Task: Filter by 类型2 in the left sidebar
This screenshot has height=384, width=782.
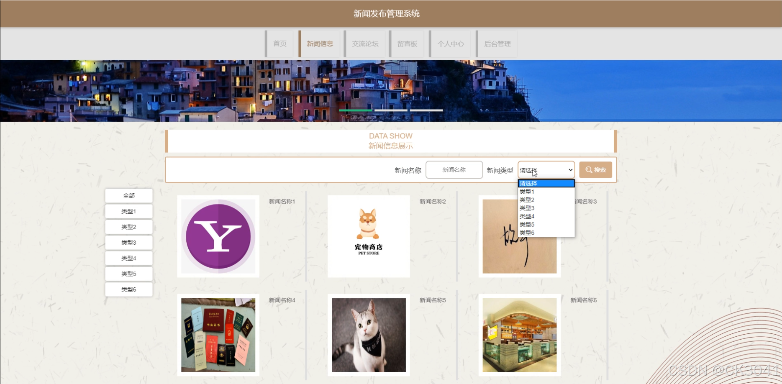Action: [129, 227]
